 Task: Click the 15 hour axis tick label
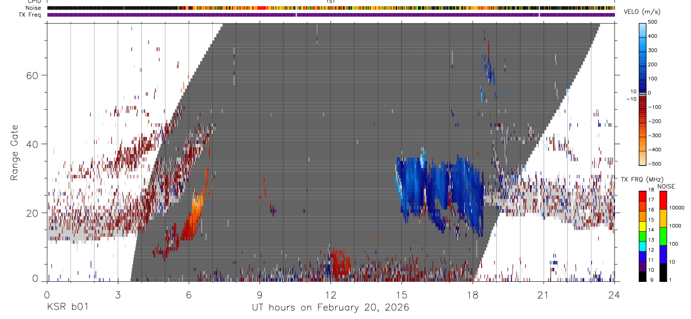(401, 294)
